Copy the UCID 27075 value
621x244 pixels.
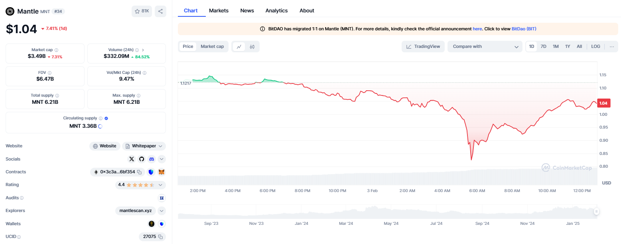tap(160, 237)
